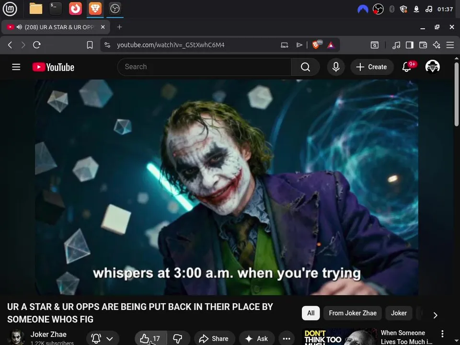This screenshot has height=345, width=460.
Task: Open YouTube notifications bell
Action: [407, 67]
